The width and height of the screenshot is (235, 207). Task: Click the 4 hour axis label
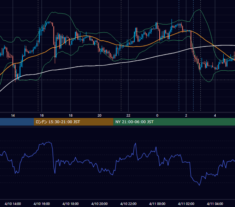tap(215, 116)
